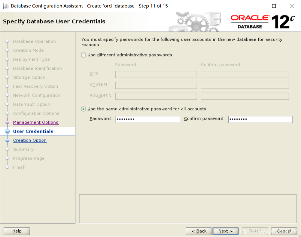Click the Deployment Type step label

click(x=31, y=59)
